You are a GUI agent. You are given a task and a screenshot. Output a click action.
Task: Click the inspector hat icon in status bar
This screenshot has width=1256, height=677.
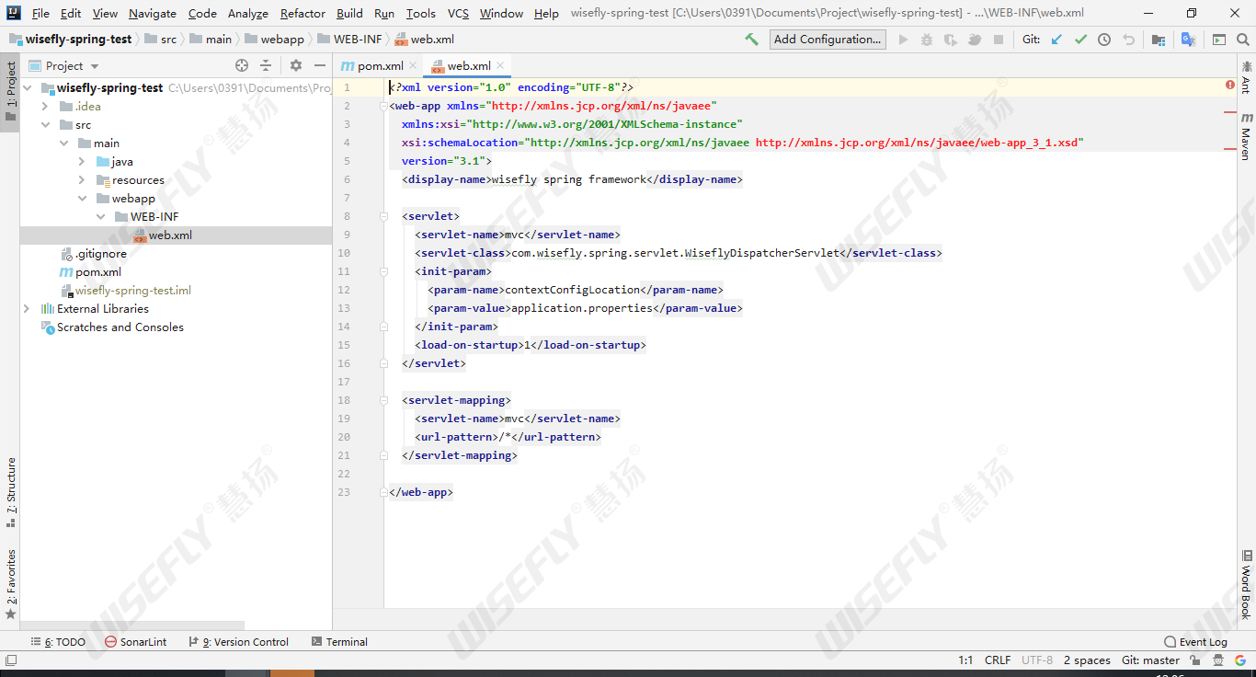tap(1217, 660)
